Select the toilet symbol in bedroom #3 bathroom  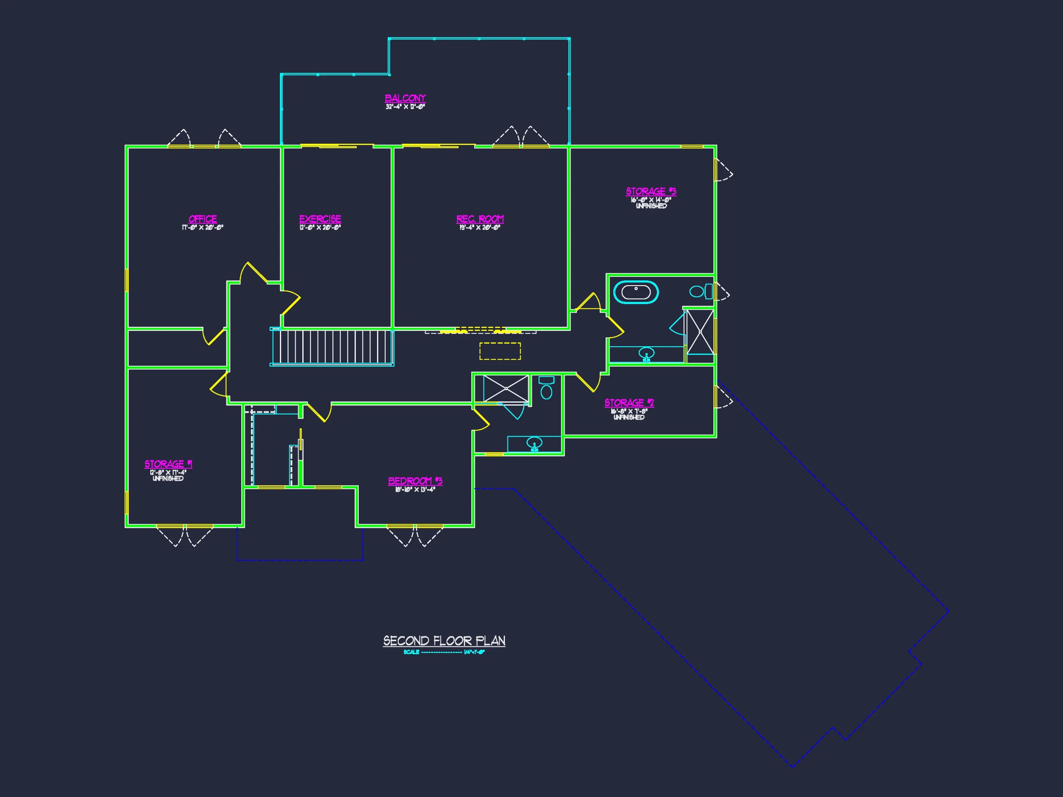(x=546, y=388)
